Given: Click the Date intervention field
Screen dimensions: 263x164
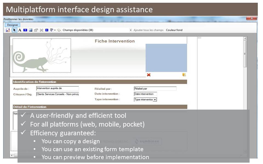Looking at the screenshot, I should 145,94.
